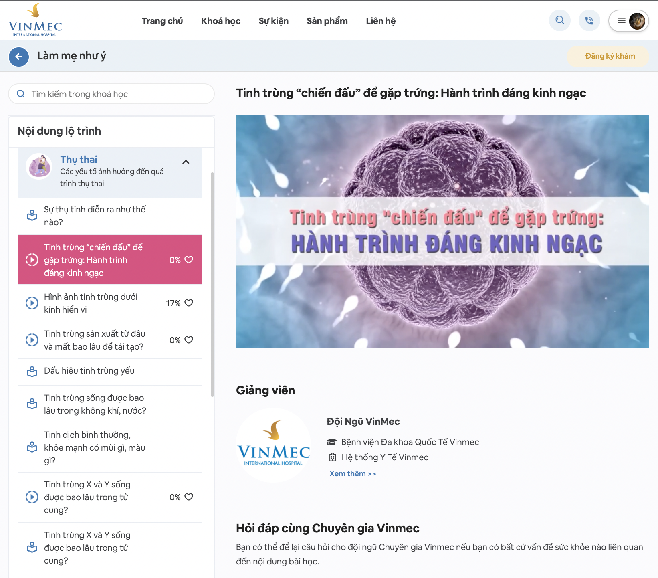This screenshot has height=578, width=658.
Task: Click the Đăng ký khám button
Action: [x=608, y=56]
